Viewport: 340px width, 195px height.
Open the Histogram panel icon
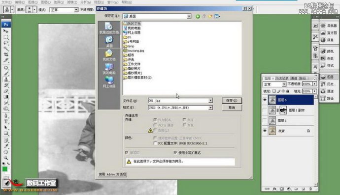329,33
